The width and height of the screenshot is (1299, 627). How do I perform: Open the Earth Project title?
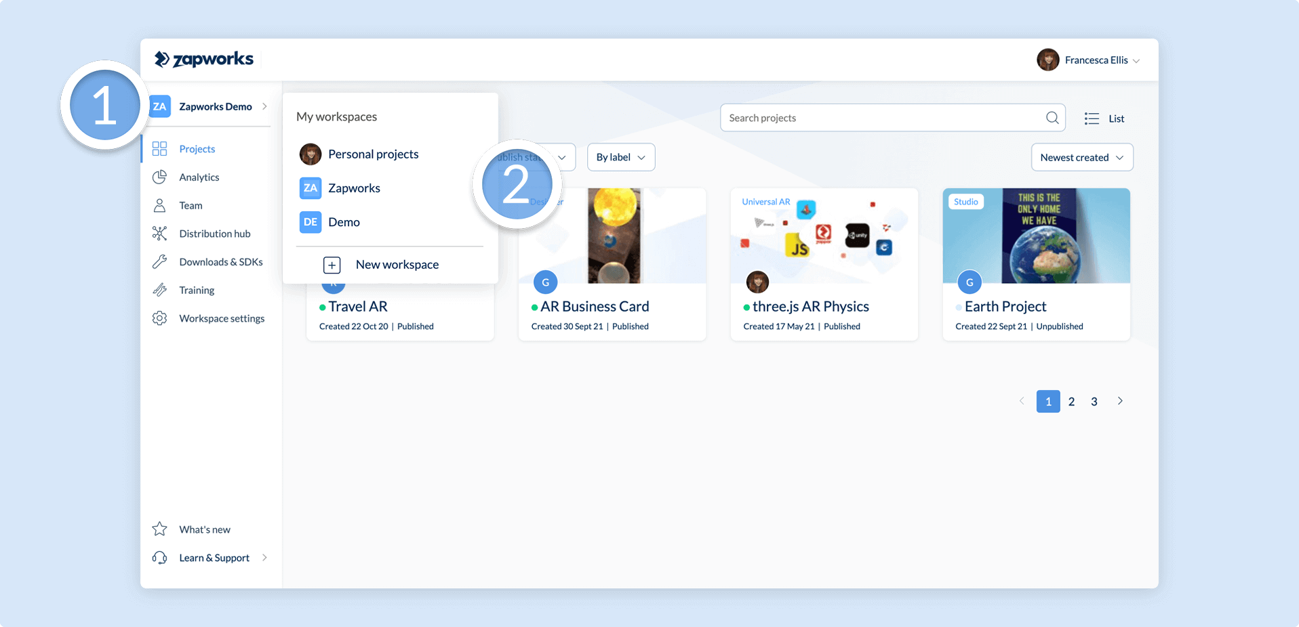(x=1005, y=307)
